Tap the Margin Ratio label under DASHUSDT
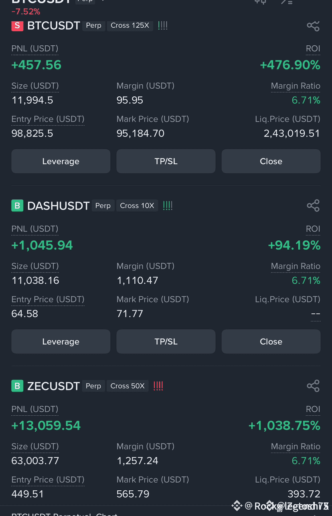This screenshot has width=332, height=516. pos(296,266)
